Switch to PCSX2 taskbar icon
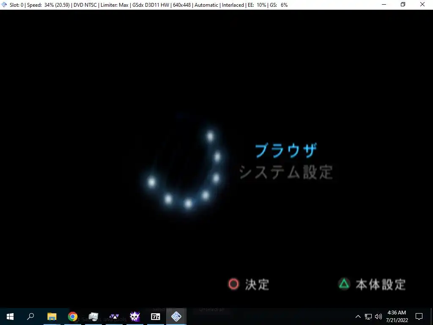The image size is (433, 325). 176,317
